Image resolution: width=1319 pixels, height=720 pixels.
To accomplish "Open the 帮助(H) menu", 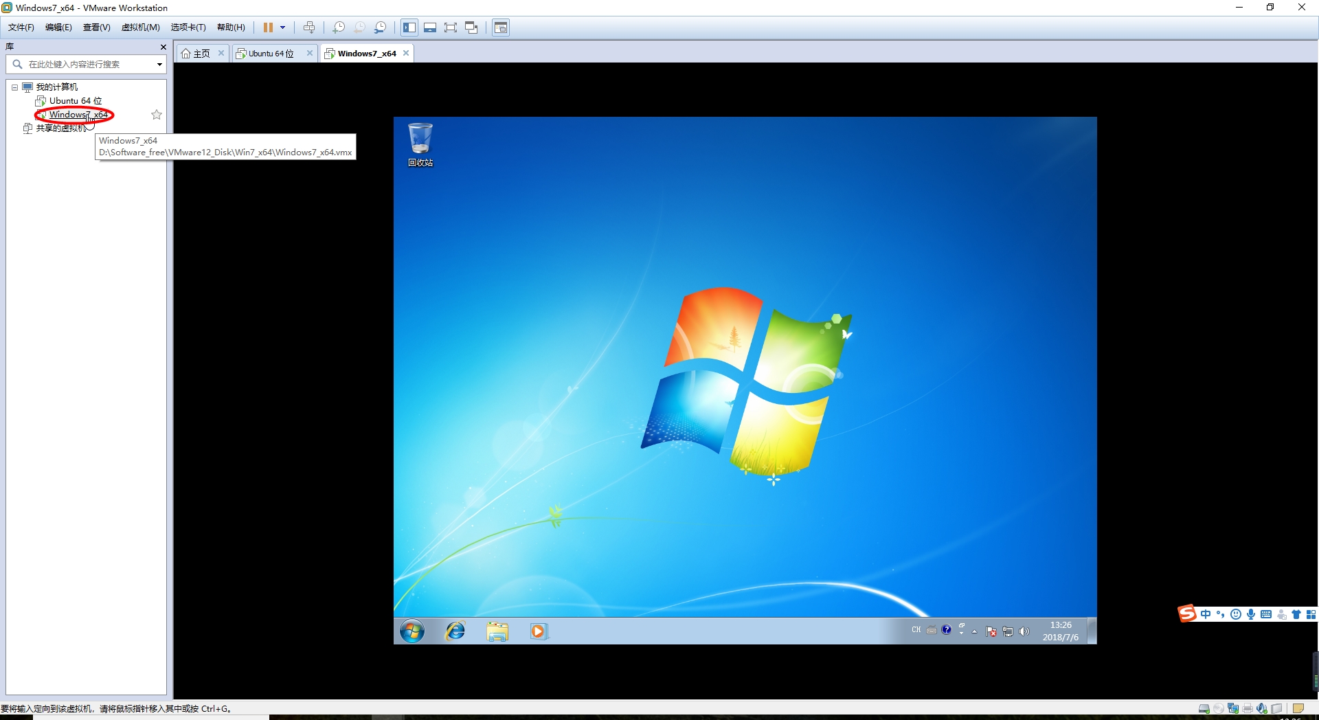I will click(231, 27).
